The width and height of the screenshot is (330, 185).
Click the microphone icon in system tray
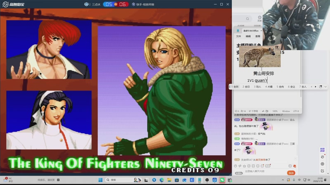pyautogui.click(x=294, y=180)
